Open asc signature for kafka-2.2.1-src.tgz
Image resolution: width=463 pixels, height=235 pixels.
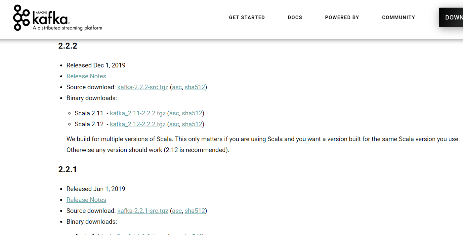(177, 211)
